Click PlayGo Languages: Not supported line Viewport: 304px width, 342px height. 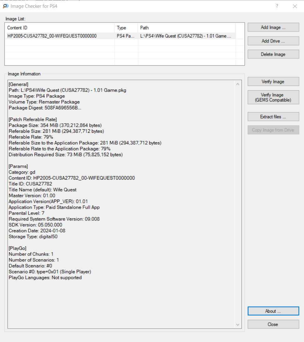[45, 278]
